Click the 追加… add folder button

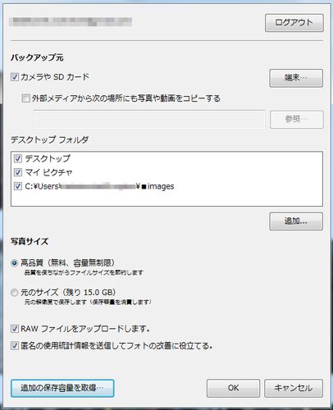pyautogui.click(x=296, y=221)
